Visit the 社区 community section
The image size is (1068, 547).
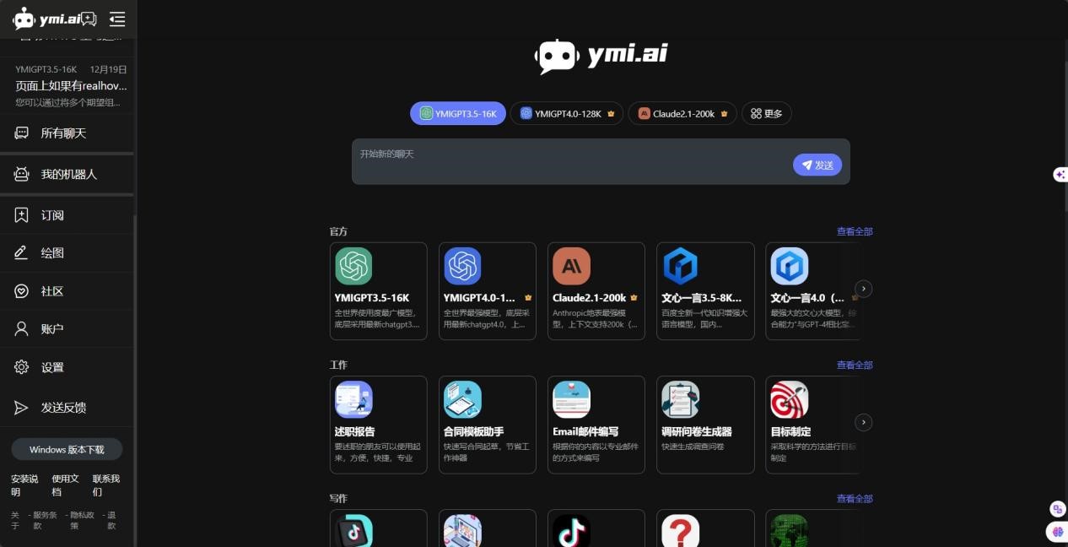pyautogui.click(x=51, y=290)
